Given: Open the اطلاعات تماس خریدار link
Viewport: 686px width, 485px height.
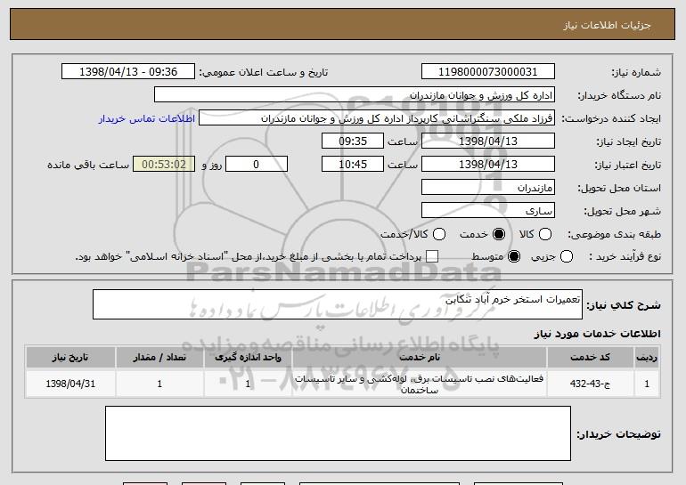Looking at the screenshot, I should tap(147, 118).
